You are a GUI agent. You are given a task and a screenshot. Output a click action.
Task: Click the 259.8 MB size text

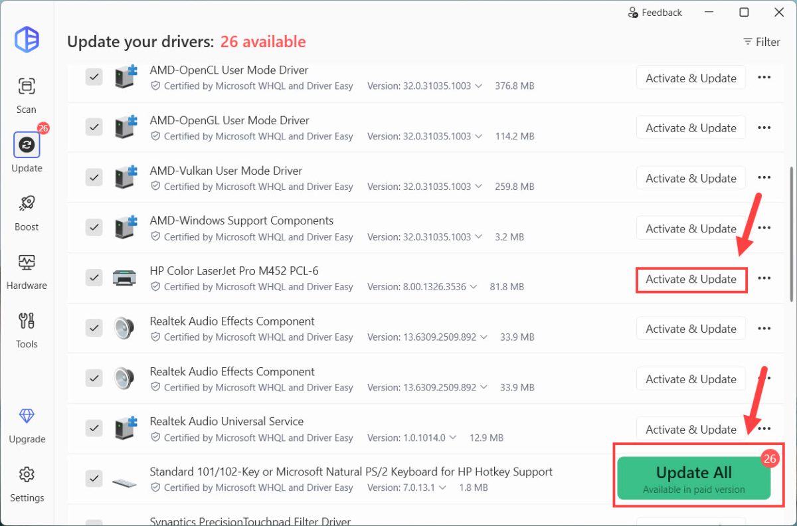[515, 187]
